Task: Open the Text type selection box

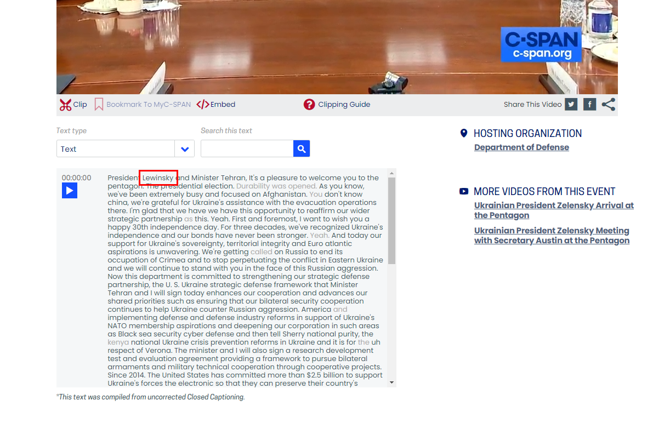Action: click(x=116, y=149)
